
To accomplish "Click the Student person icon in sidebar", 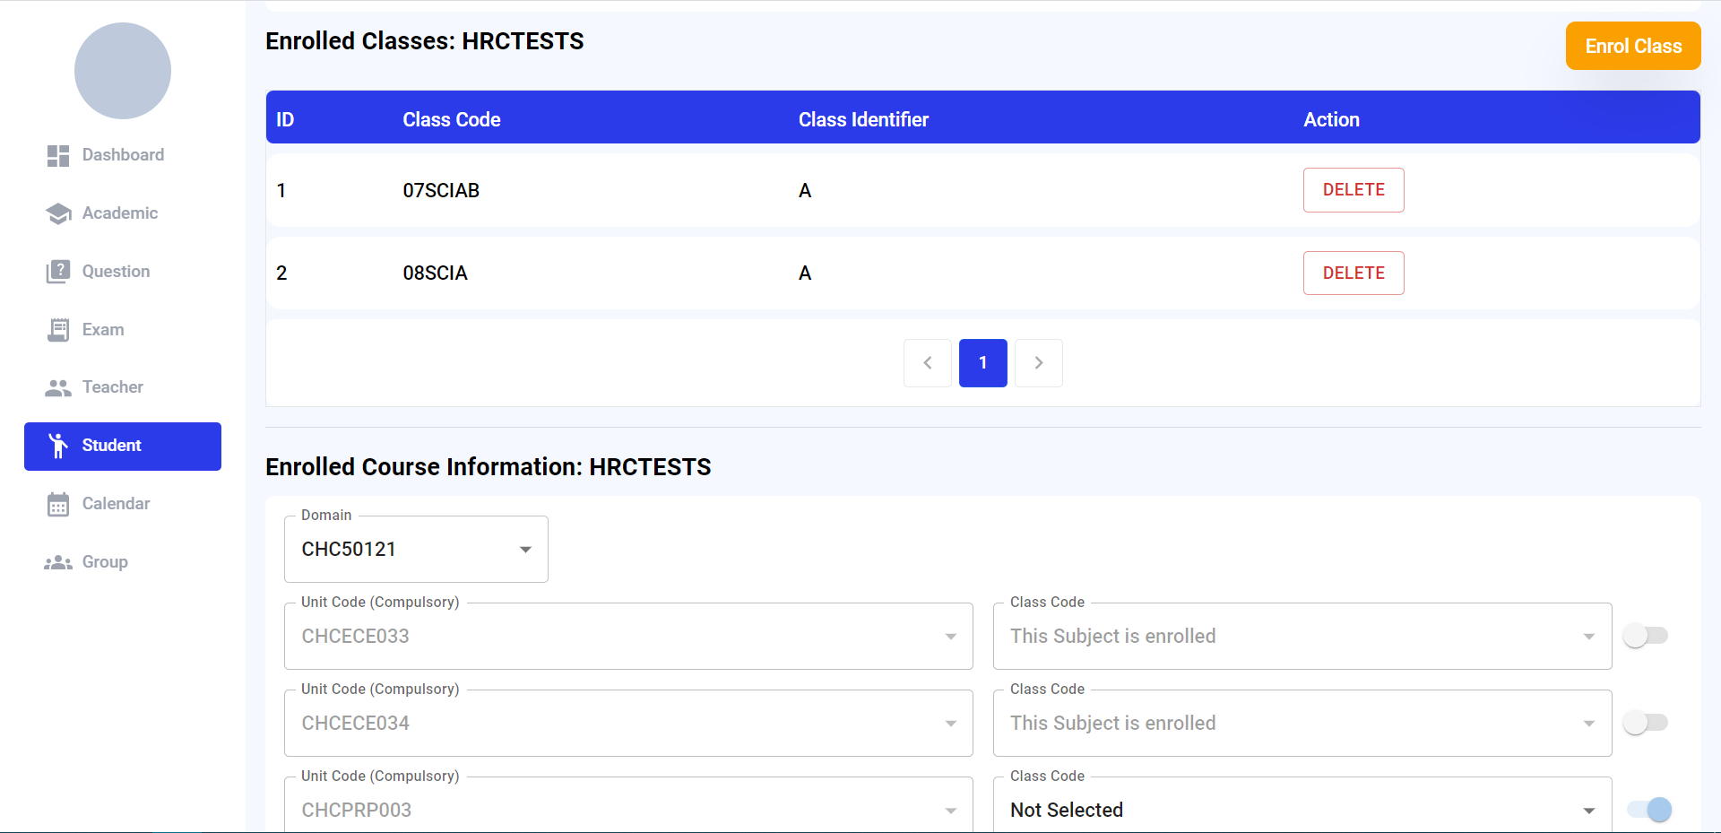I will pos(58,446).
